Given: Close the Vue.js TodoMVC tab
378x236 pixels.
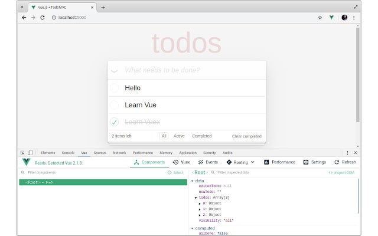Looking at the screenshot, I should pyautogui.click(x=92, y=8).
